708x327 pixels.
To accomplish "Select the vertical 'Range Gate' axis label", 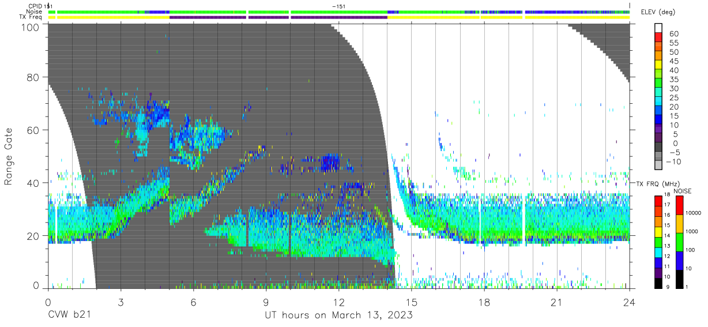I will [x=9, y=156].
